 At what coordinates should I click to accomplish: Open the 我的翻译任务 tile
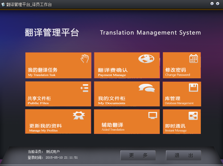tap(58, 65)
